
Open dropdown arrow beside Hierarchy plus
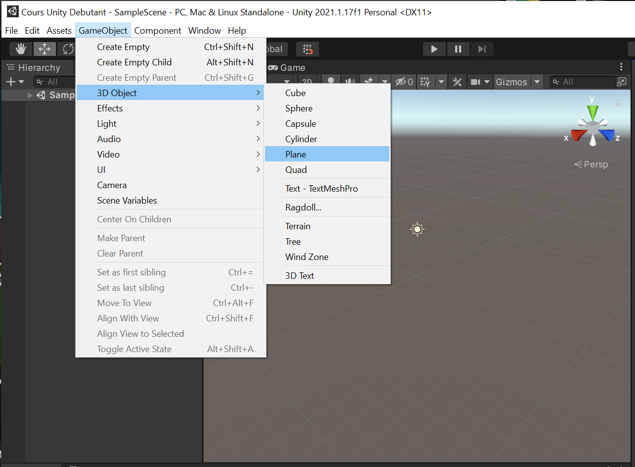(x=21, y=82)
